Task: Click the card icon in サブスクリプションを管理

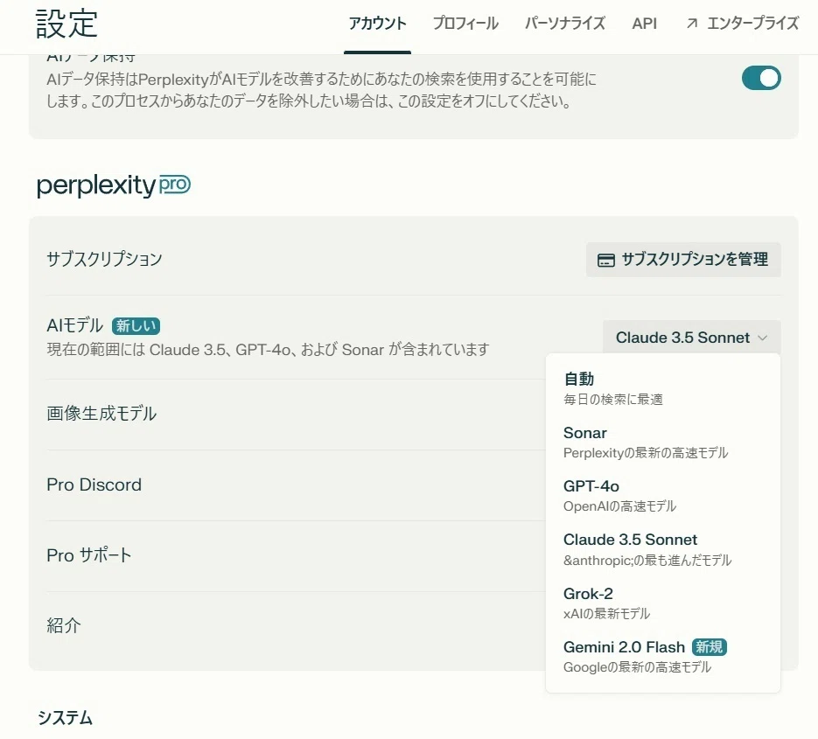Action: coord(605,260)
